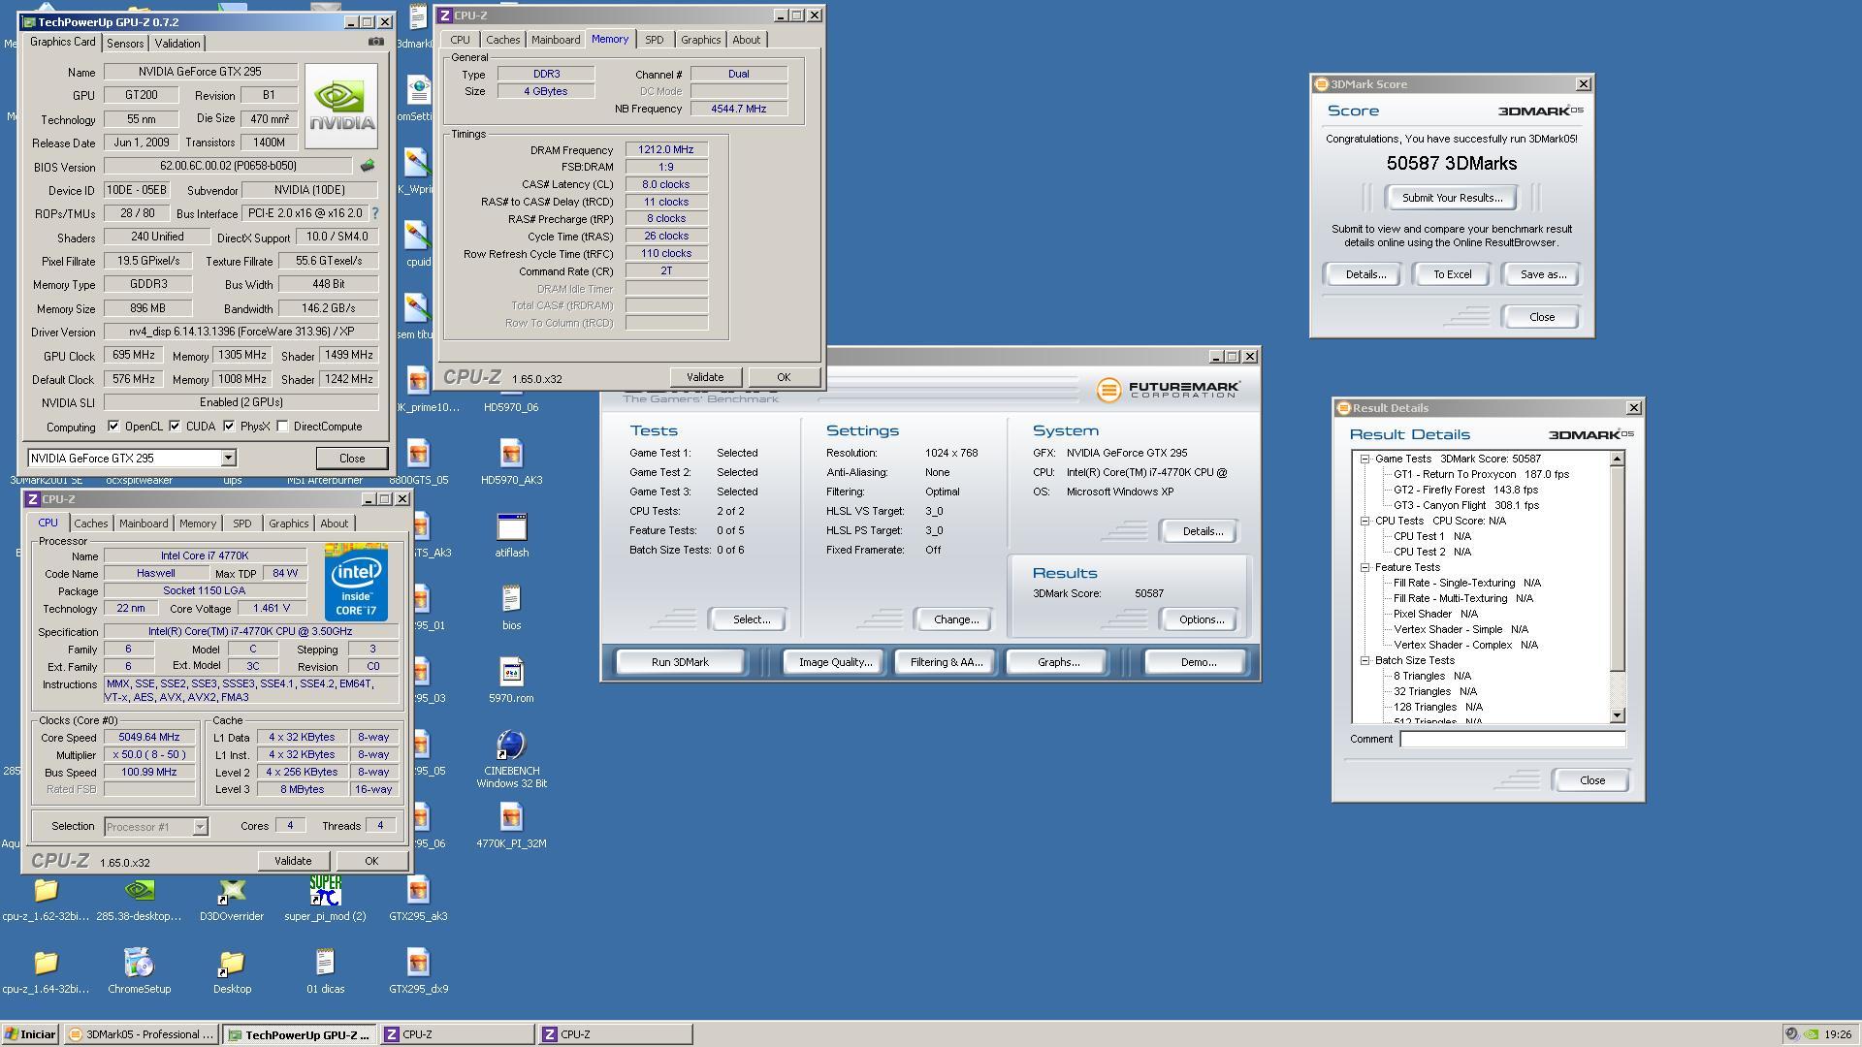
Task: Open Filtering & AA... settings
Action: pyautogui.click(x=947, y=662)
